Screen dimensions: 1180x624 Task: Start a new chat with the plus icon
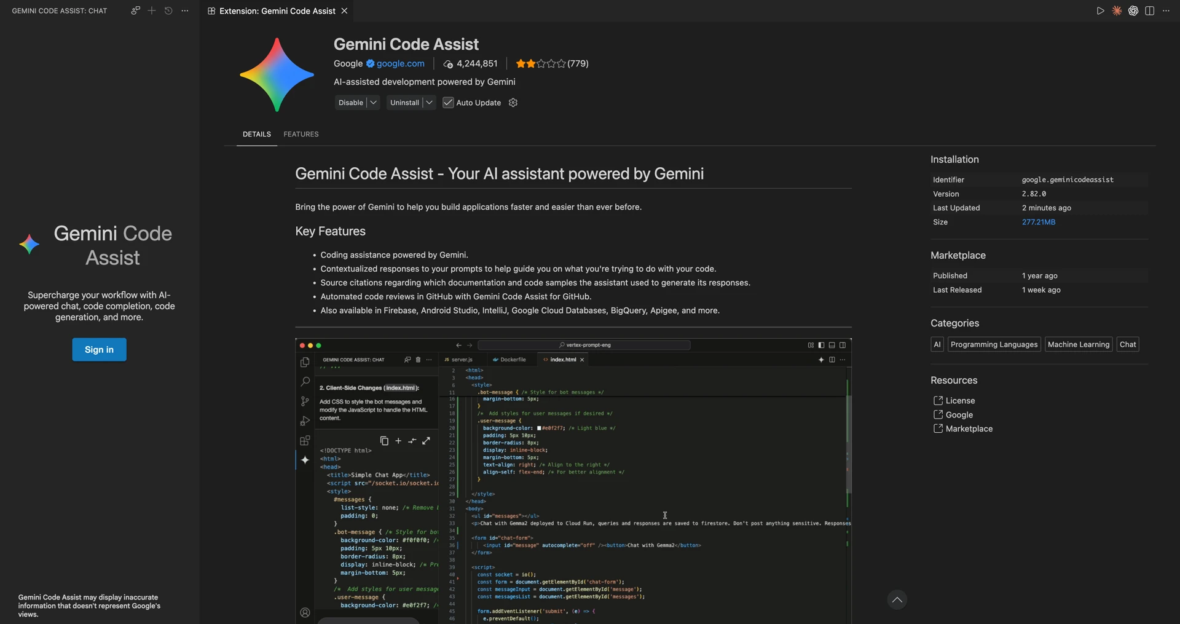[x=152, y=10]
